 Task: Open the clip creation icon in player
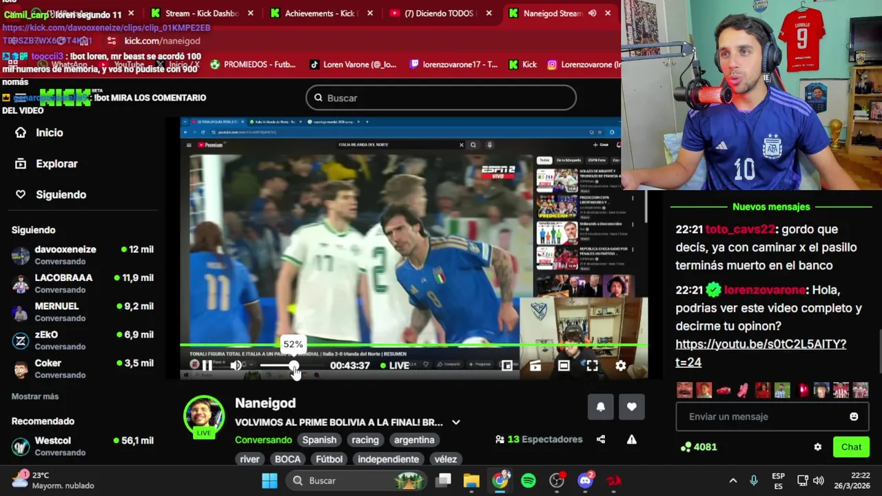(535, 366)
